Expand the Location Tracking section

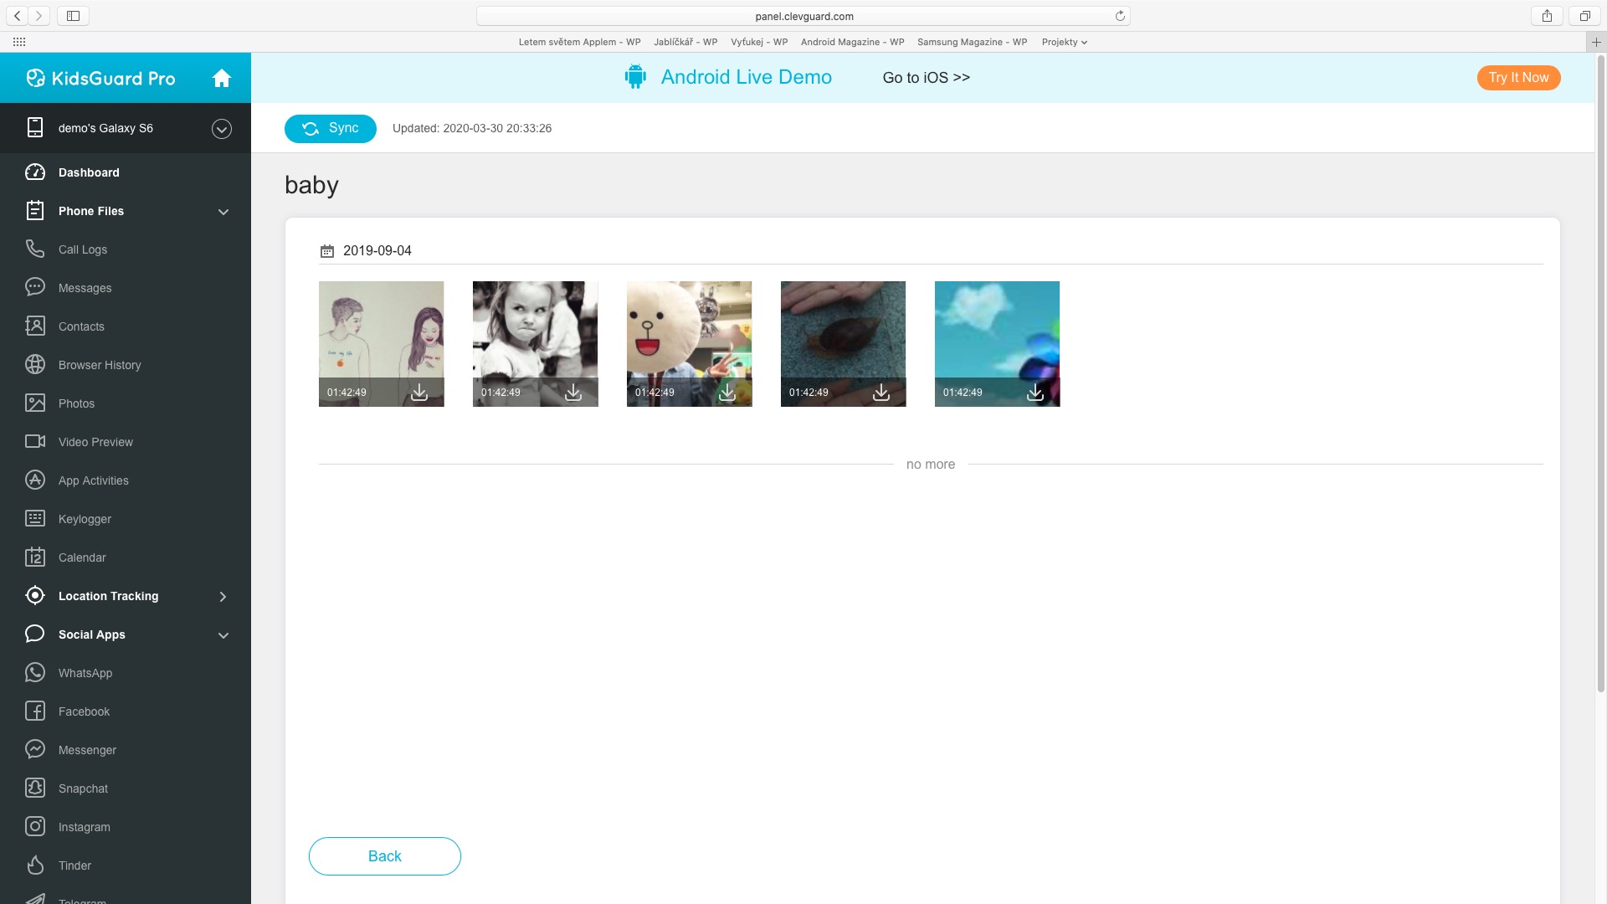223,596
